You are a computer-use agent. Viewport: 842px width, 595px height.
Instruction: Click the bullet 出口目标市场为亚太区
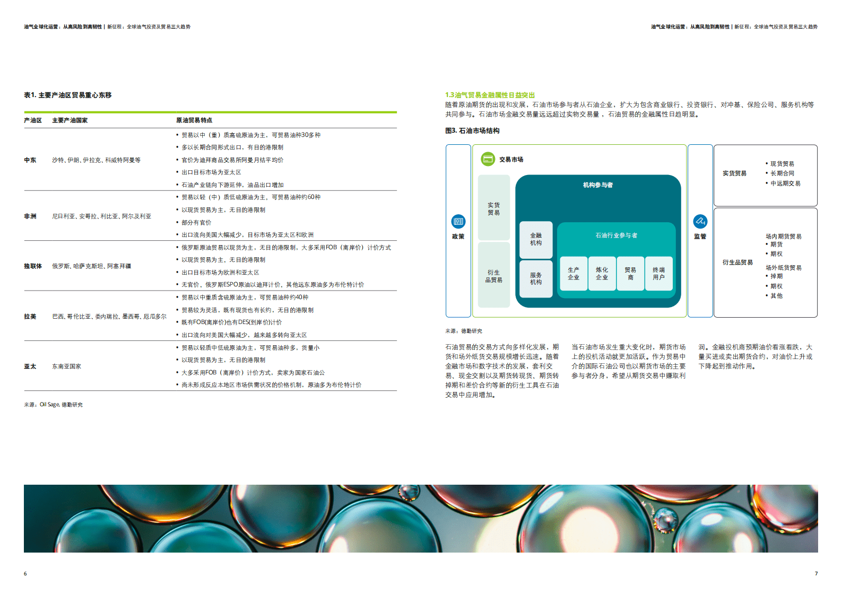(211, 172)
